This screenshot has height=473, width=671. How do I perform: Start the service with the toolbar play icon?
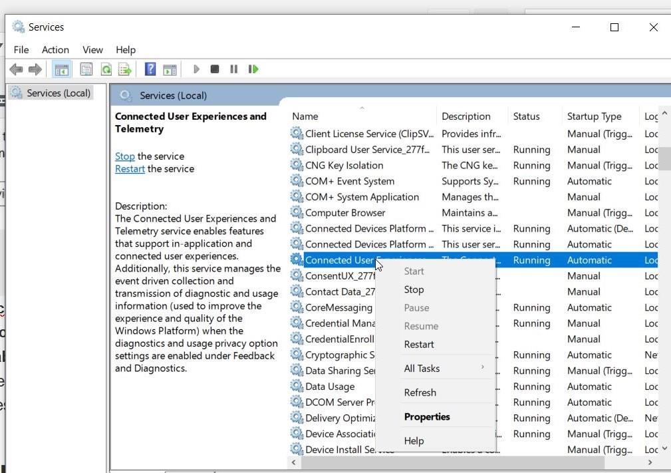[x=196, y=69]
